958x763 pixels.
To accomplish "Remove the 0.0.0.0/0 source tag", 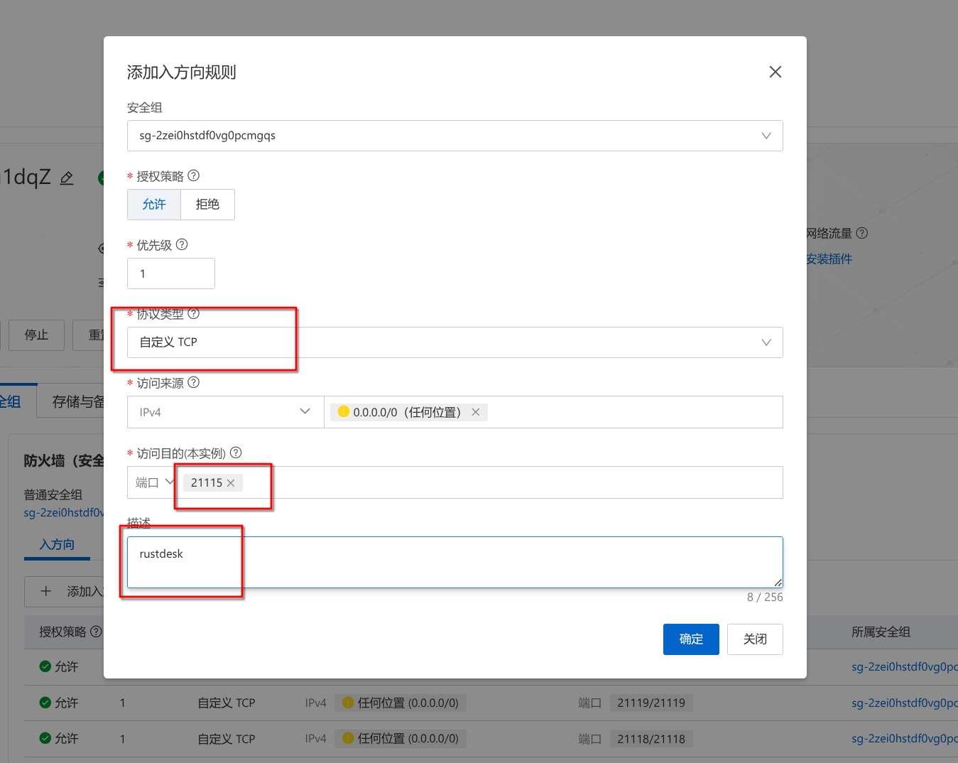I will pos(476,412).
